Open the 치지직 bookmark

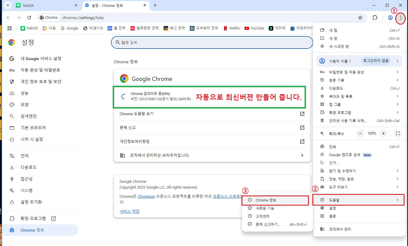pos(277,28)
